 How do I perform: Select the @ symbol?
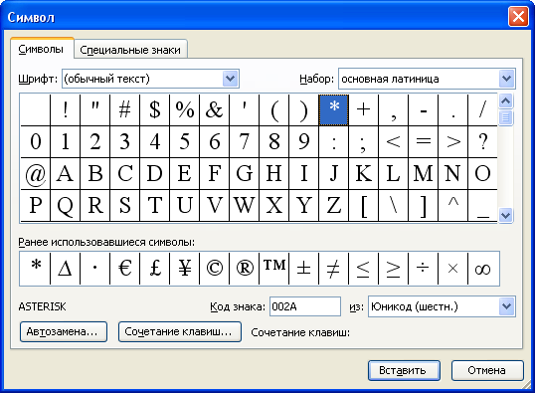(36, 173)
